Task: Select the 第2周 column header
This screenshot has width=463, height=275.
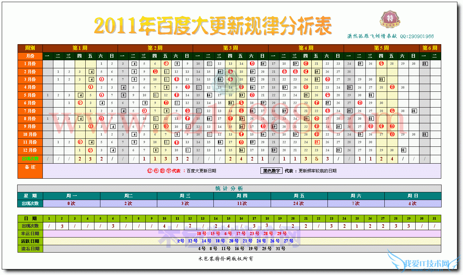Action: [155, 48]
